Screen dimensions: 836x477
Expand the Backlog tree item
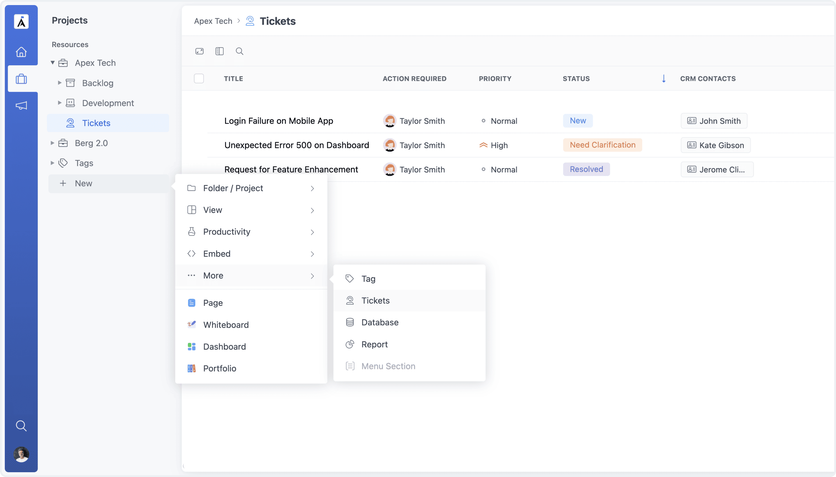coord(60,83)
